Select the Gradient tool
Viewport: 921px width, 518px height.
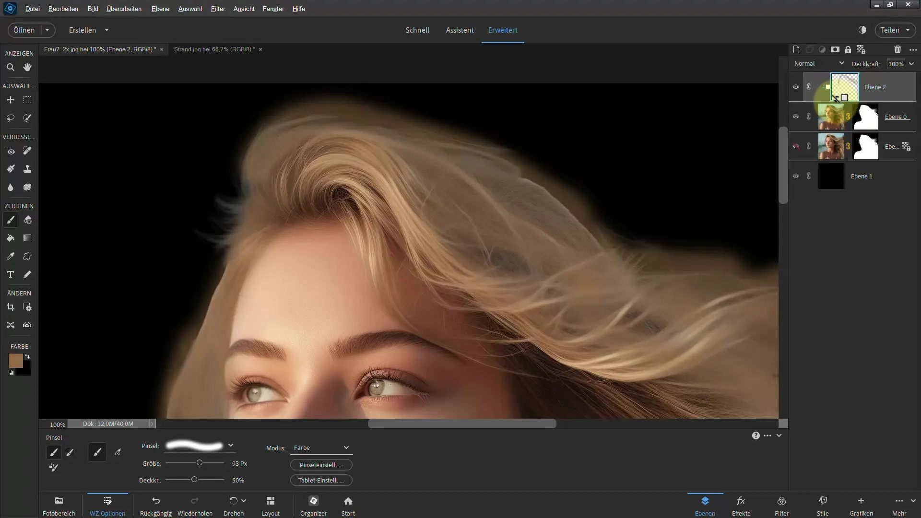pyautogui.click(x=27, y=238)
